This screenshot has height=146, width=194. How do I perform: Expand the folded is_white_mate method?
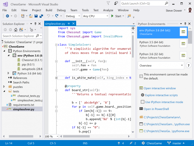[56, 78]
